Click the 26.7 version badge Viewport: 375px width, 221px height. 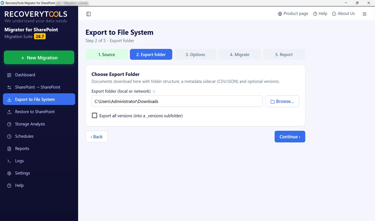[x=40, y=36]
